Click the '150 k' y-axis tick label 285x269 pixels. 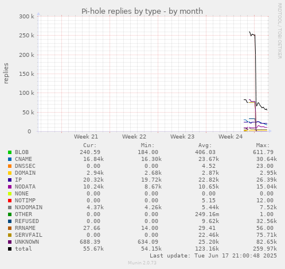26,74
